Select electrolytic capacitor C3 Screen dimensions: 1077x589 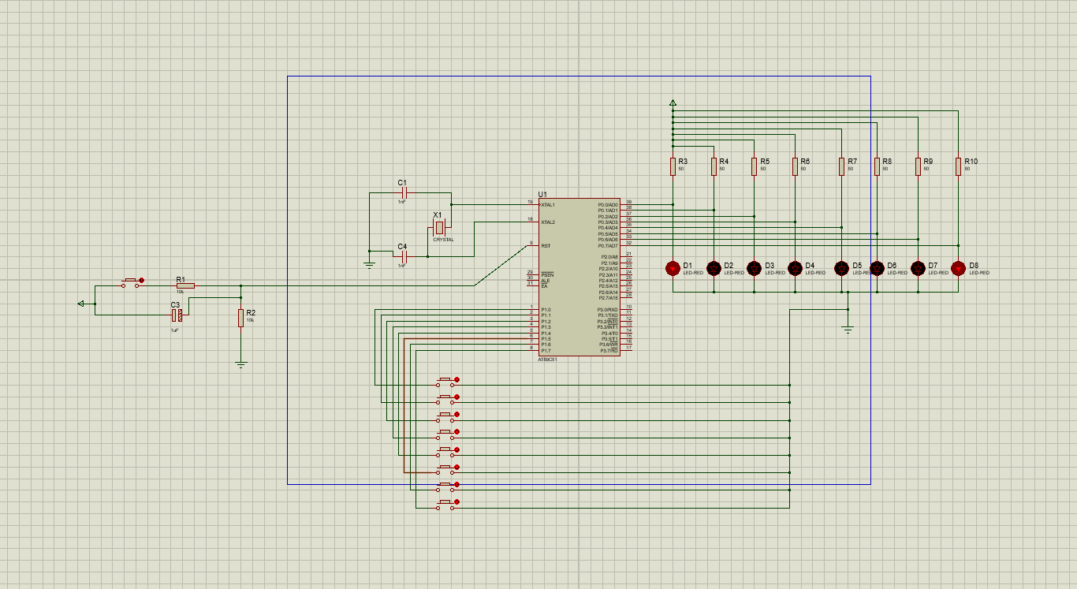pyautogui.click(x=177, y=315)
